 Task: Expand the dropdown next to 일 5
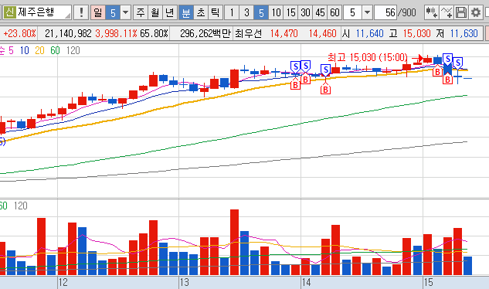pyautogui.click(x=125, y=12)
